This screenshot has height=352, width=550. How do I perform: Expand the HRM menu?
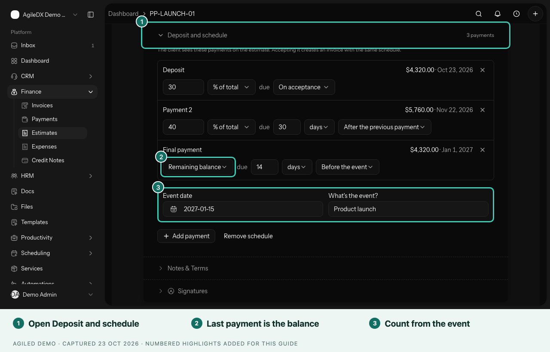52,176
